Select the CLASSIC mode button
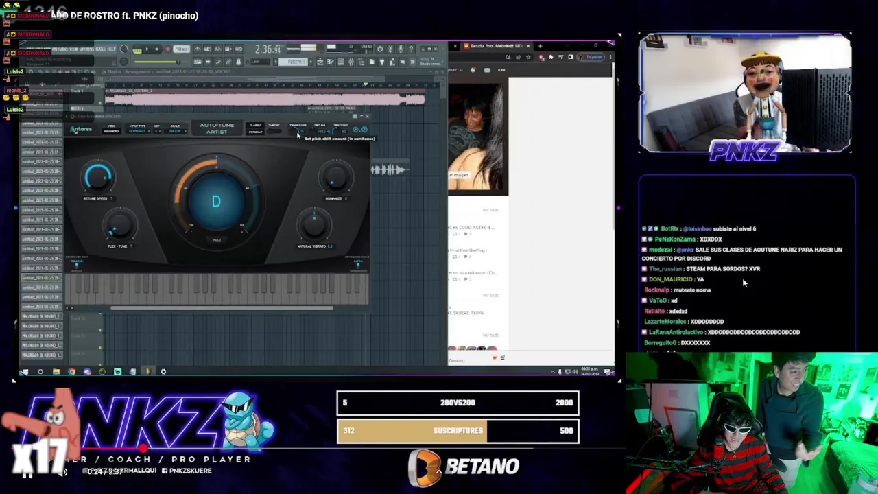The width and height of the screenshot is (878, 494). 255,125
